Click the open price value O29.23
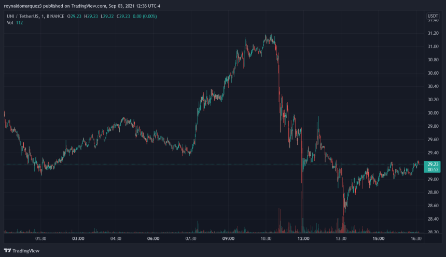 (76, 17)
